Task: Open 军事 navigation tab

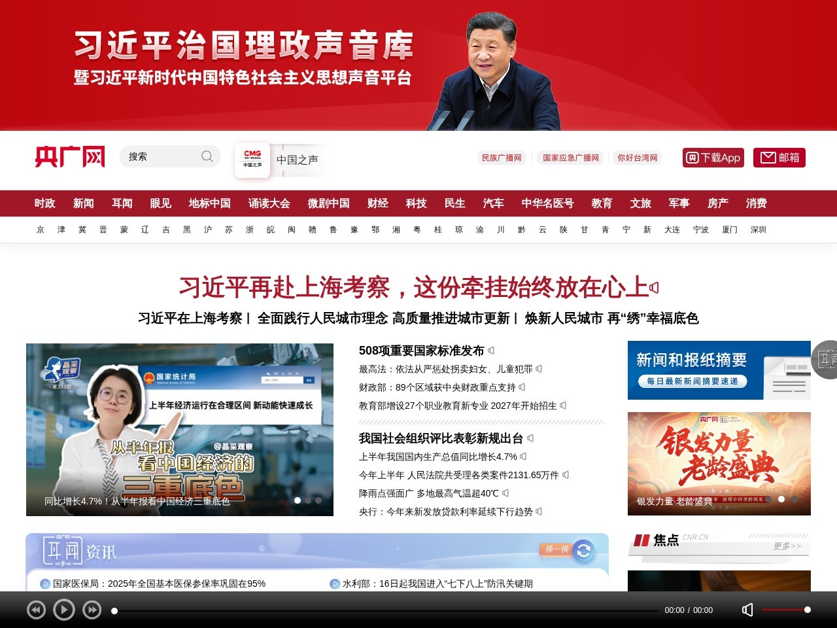Action: point(679,203)
